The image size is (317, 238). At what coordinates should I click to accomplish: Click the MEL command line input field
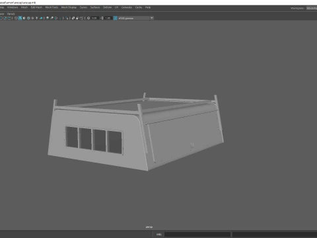[197, 235]
